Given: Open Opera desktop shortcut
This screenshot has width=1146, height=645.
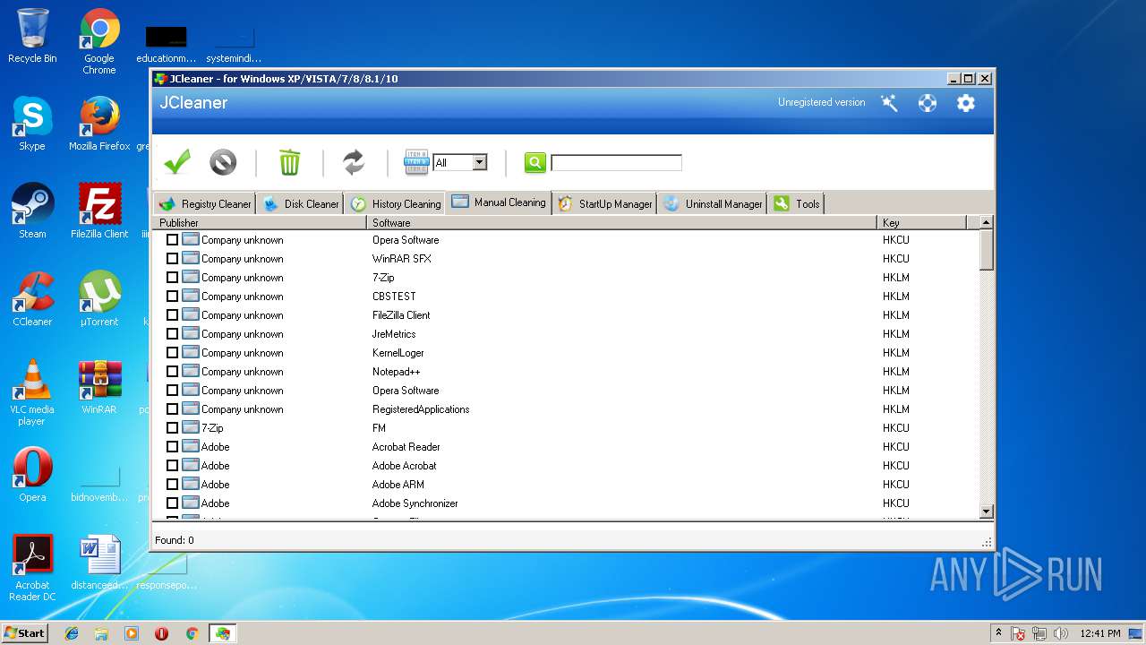Looking at the screenshot, I should pos(32,476).
